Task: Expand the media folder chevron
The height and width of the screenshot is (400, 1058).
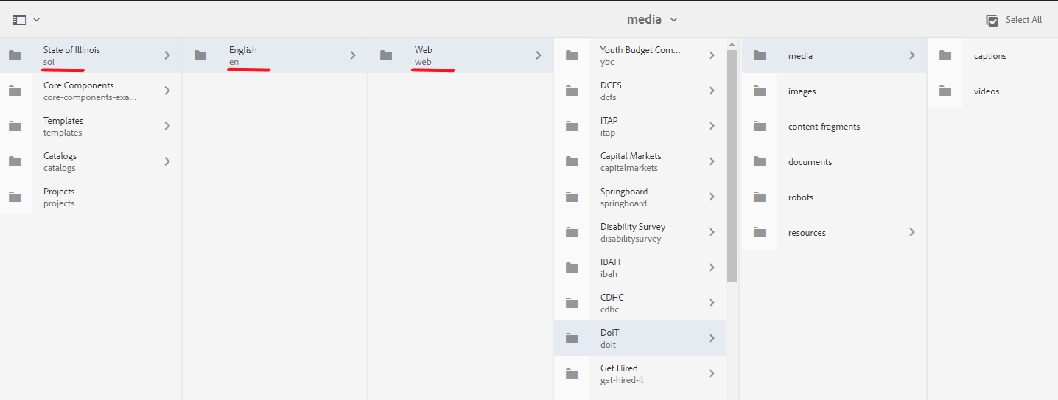Action: coord(912,55)
